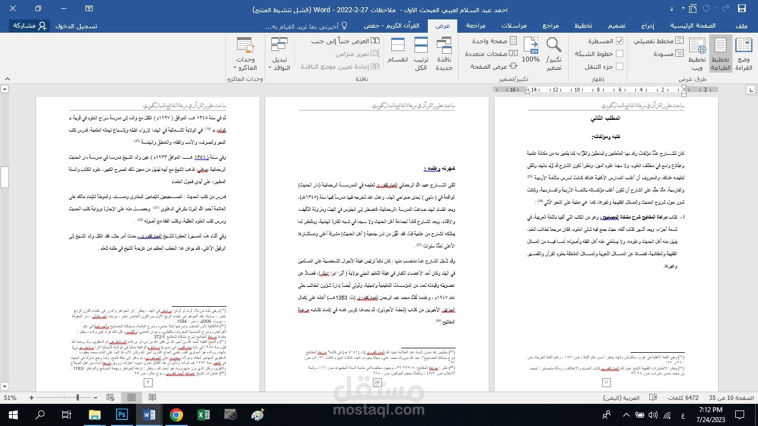758x426 pixels.
Task: Click the Arabic (Yemen) language indicator
Action: pos(621,398)
